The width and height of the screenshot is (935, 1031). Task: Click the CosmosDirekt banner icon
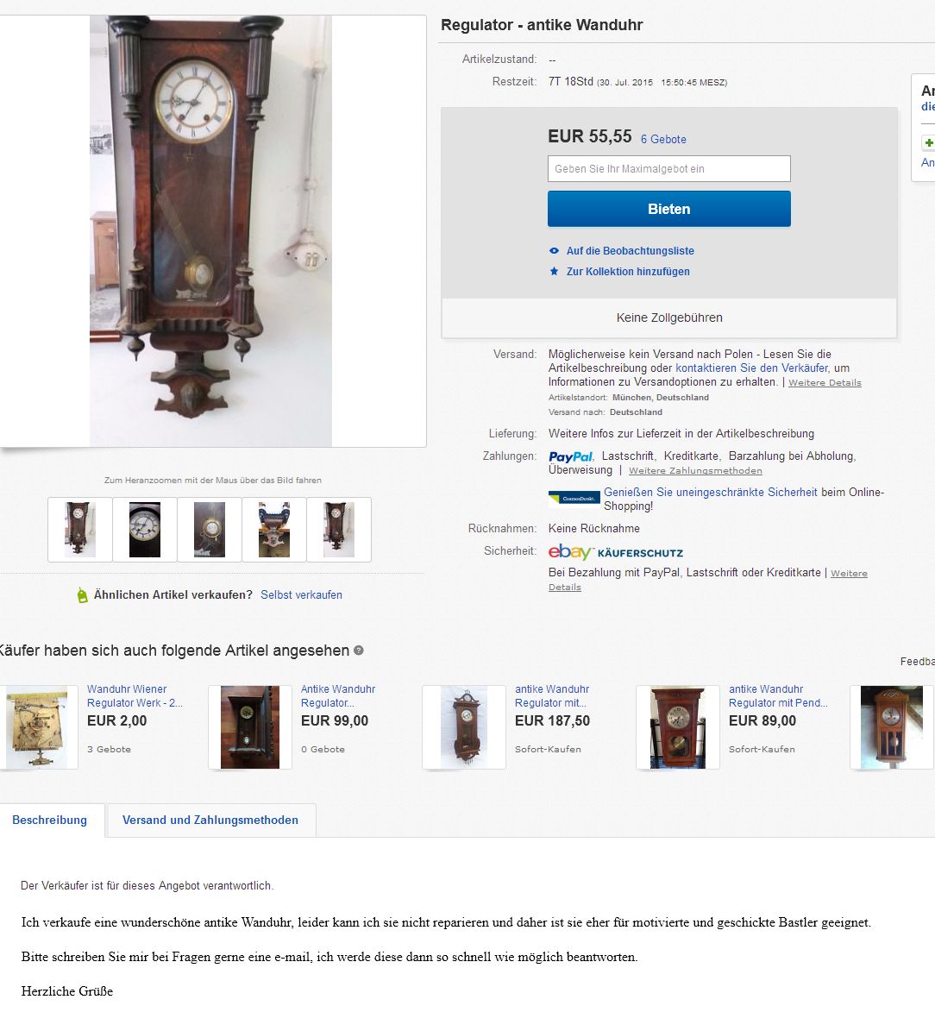click(574, 499)
